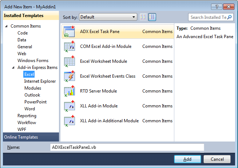238x168 pixels.
Task: Open the Sort by Default dropdown
Action: 108,17
